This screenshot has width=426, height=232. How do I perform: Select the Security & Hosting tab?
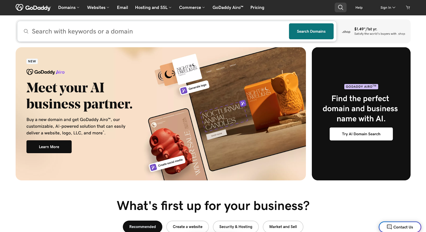point(236,227)
